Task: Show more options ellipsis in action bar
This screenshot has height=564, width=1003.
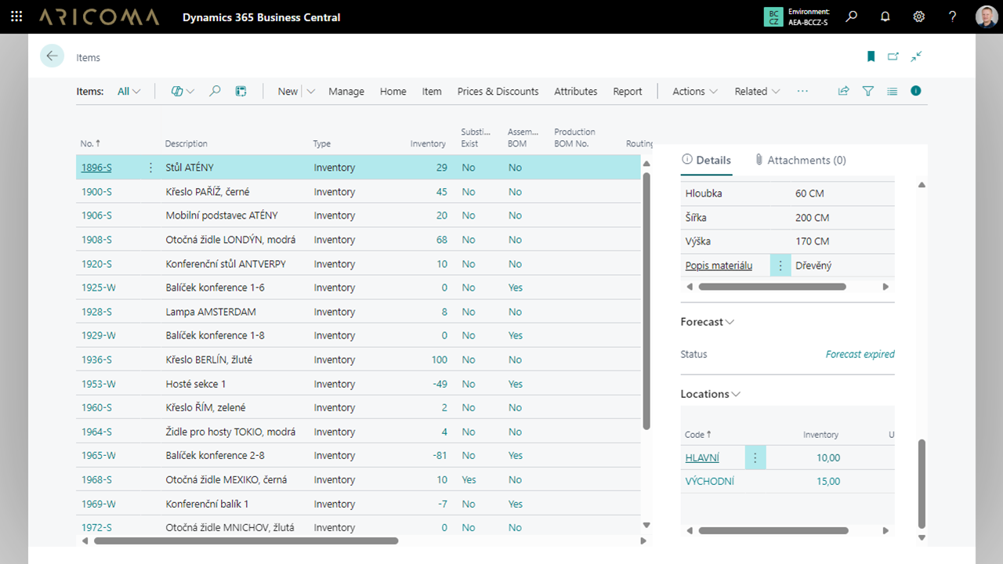Action: pos(802,91)
